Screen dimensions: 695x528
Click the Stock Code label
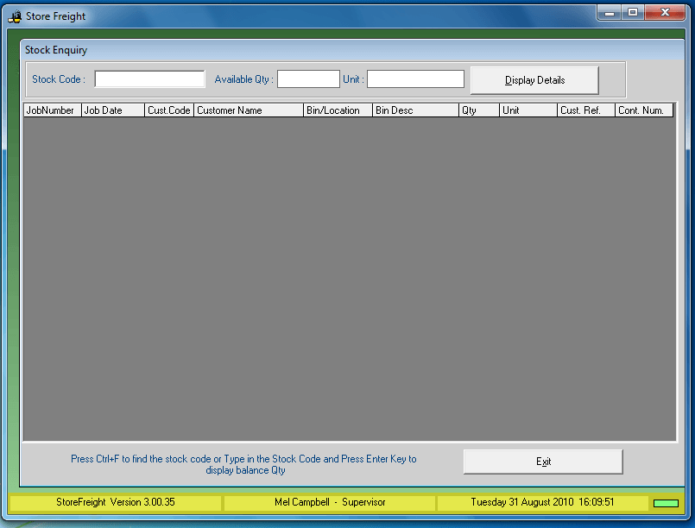click(59, 79)
